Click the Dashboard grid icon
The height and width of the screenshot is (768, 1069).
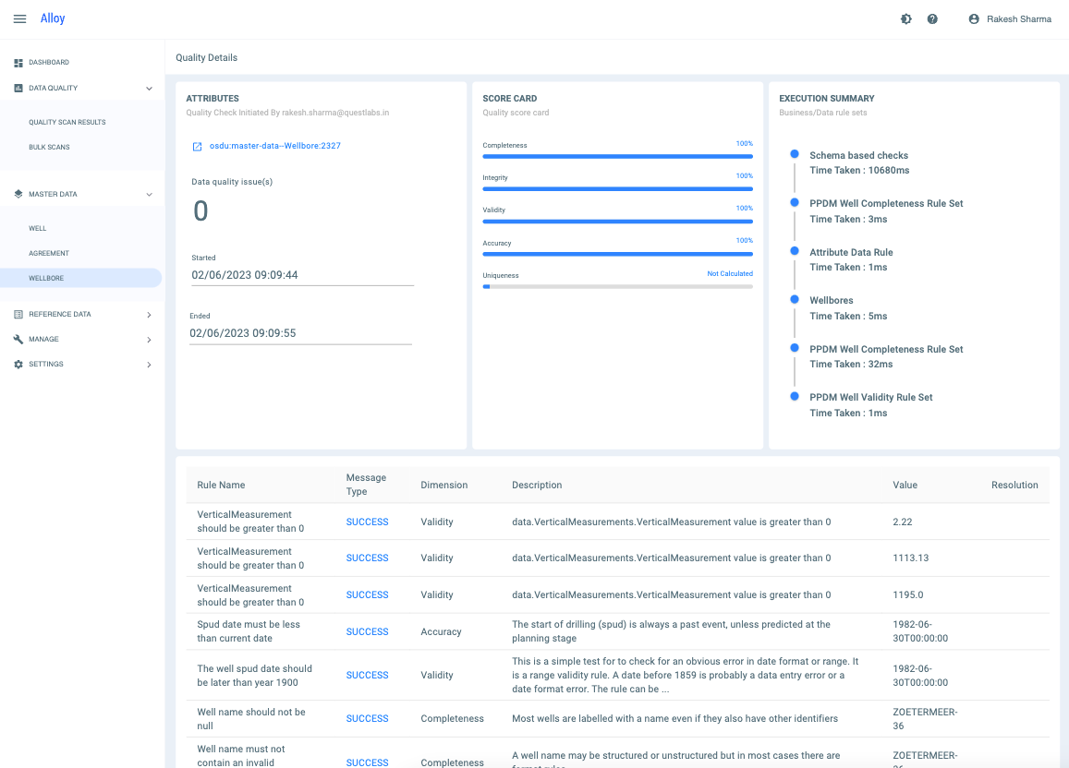(x=18, y=63)
